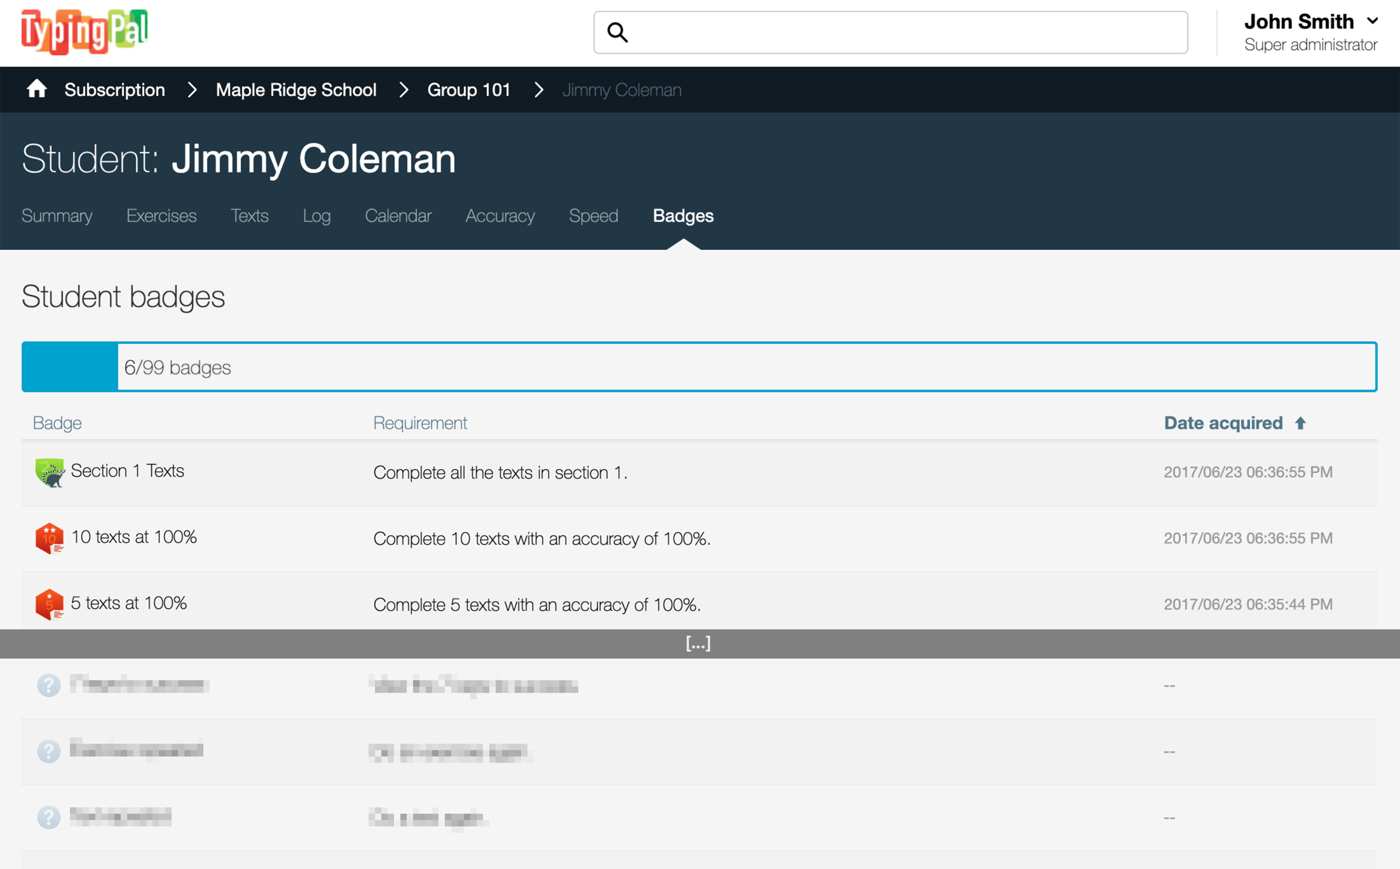Image resolution: width=1400 pixels, height=869 pixels.
Task: Click the last locked badge question mark icon
Action: (x=49, y=817)
